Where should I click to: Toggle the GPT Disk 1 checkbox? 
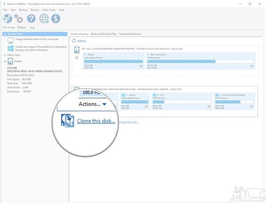(77, 58)
